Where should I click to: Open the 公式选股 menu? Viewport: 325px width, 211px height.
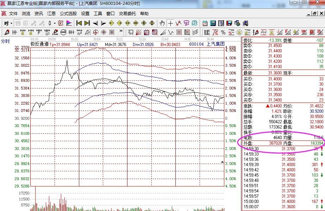coord(68,14)
